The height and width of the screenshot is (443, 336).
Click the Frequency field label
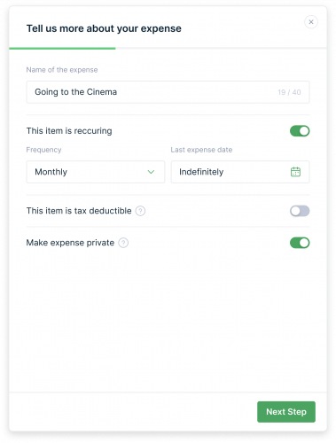pyautogui.click(x=43, y=150)
